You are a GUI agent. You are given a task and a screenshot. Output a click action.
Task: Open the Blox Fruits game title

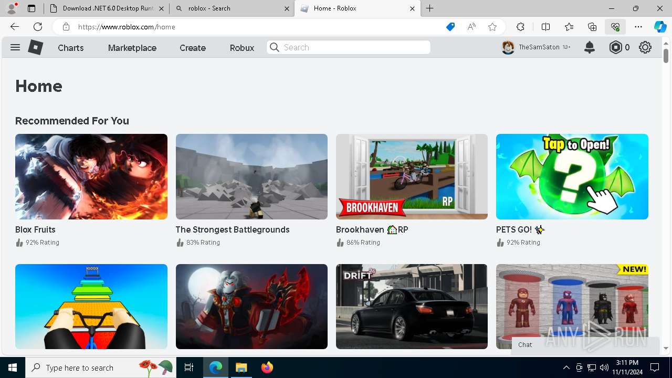35,229
